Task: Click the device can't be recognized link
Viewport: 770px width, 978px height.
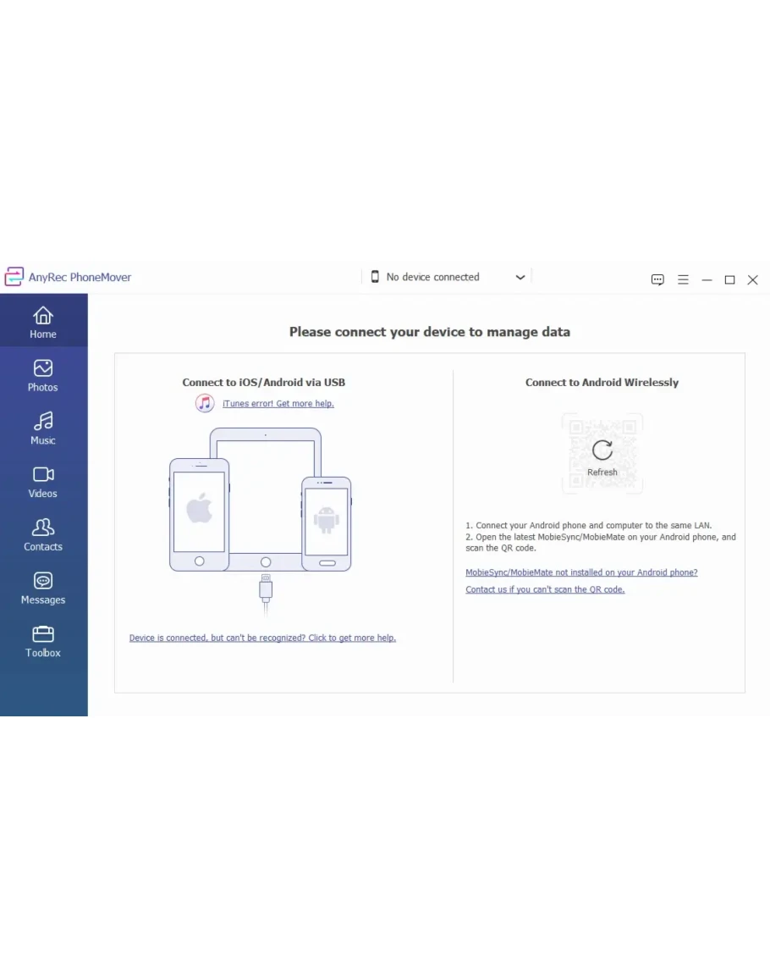Action: tap(262, 638)
